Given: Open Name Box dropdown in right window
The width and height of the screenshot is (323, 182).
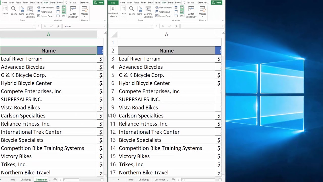Looking at the screenshot, I should pos(152,26).
